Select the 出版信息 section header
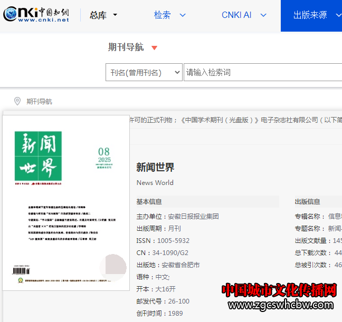The width and height of the screenshot is (342, 322). click(x=307, y=202)
